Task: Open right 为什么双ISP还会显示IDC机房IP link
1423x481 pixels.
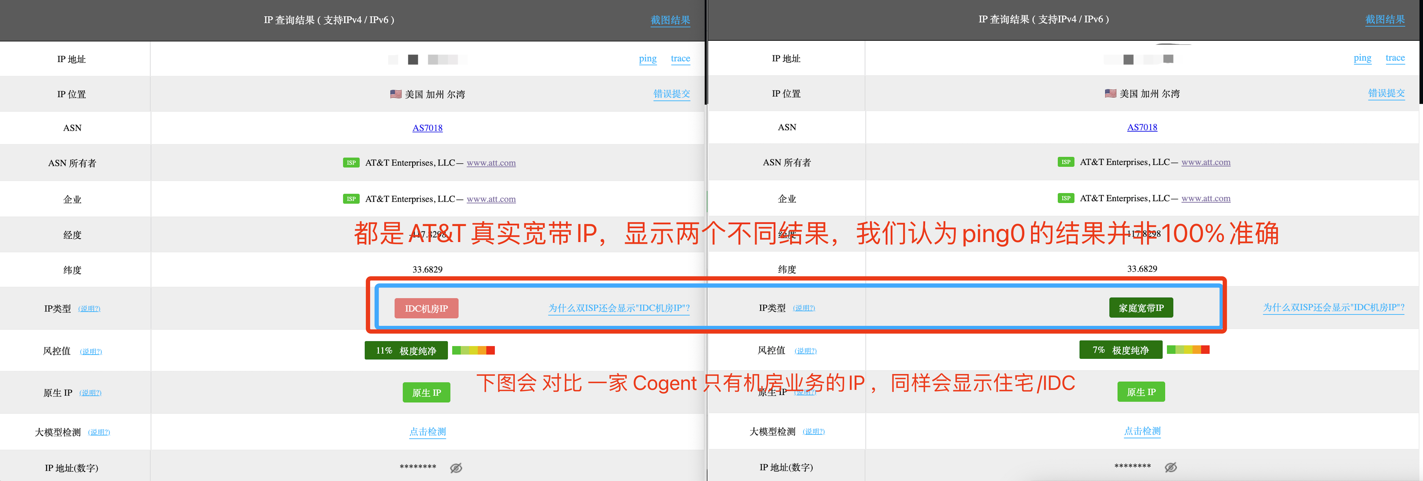Action: (1333, 308)
